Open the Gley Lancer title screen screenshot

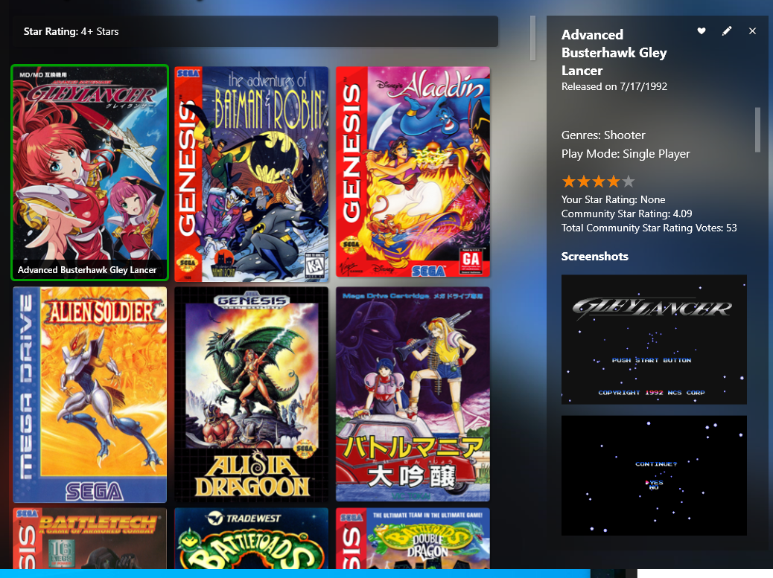(x=654, y=340)
